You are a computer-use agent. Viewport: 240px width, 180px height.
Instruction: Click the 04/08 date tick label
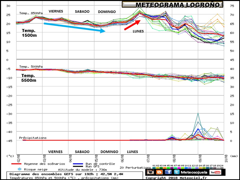coord(70,158)
